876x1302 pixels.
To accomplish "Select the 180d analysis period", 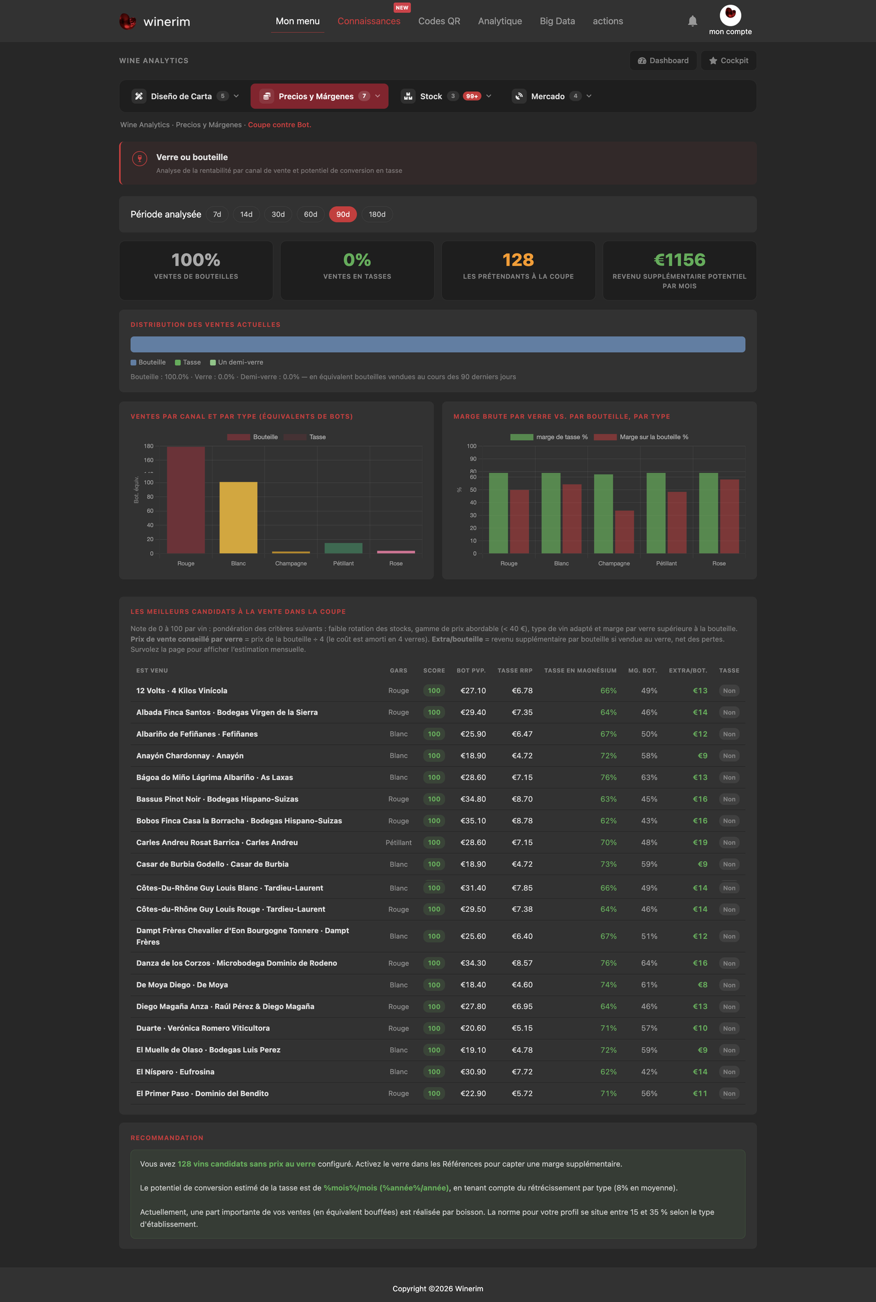I will tap(377, 214).
